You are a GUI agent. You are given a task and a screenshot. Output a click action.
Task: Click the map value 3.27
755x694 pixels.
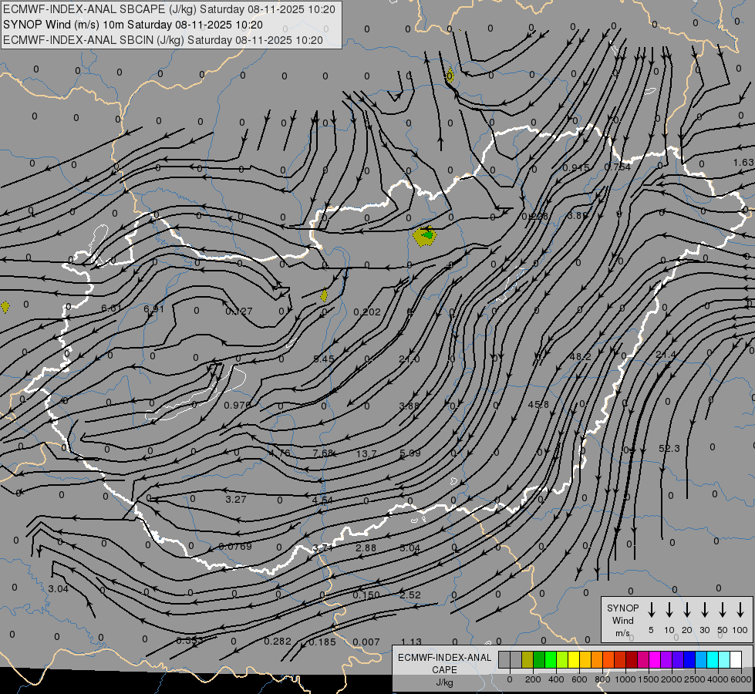point(236,500)
